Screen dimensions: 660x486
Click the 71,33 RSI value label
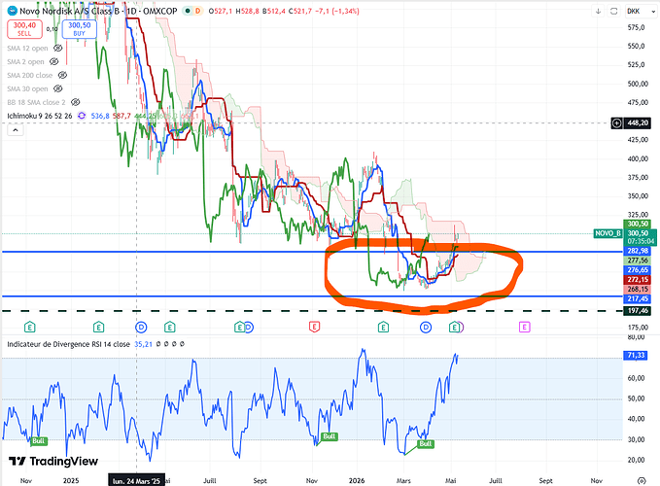coord(636,356)
